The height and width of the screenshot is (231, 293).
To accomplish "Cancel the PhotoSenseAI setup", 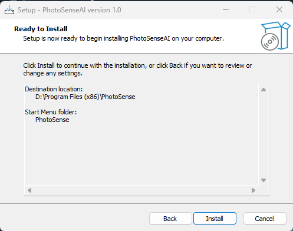I will click(265, 219).
